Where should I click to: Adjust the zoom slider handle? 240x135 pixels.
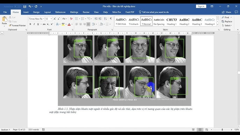222,130
